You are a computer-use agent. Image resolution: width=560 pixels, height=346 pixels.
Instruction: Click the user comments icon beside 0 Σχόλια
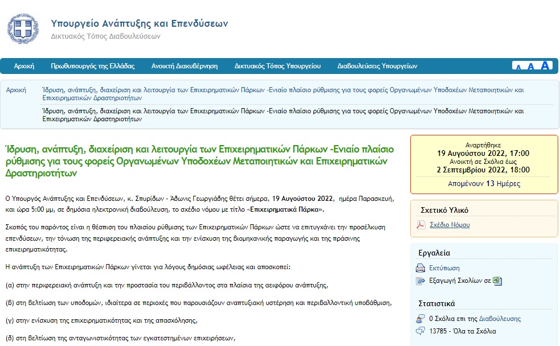click(x=421, y=319)
